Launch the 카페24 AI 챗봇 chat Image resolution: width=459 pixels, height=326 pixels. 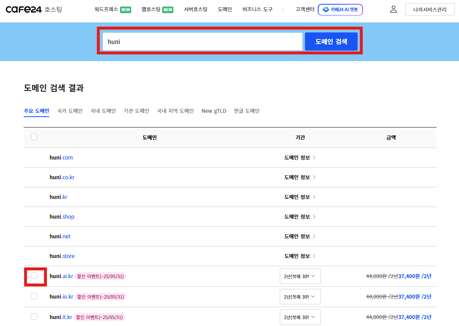340,9
